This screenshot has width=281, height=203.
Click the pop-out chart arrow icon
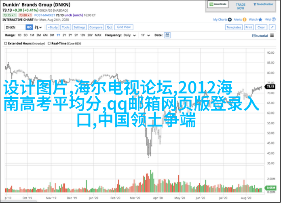(x=272, y=27)
